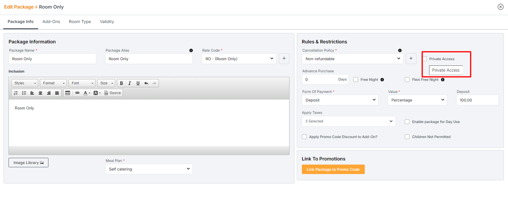This screenshot has height=205, width=508.
Task: Undo the last edit in the editor
Action: coord(146,83)
